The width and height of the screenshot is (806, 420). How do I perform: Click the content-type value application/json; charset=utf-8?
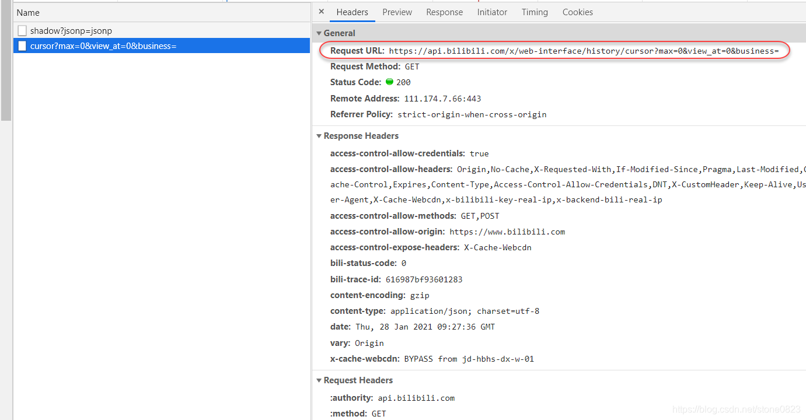tap(465, 311)
